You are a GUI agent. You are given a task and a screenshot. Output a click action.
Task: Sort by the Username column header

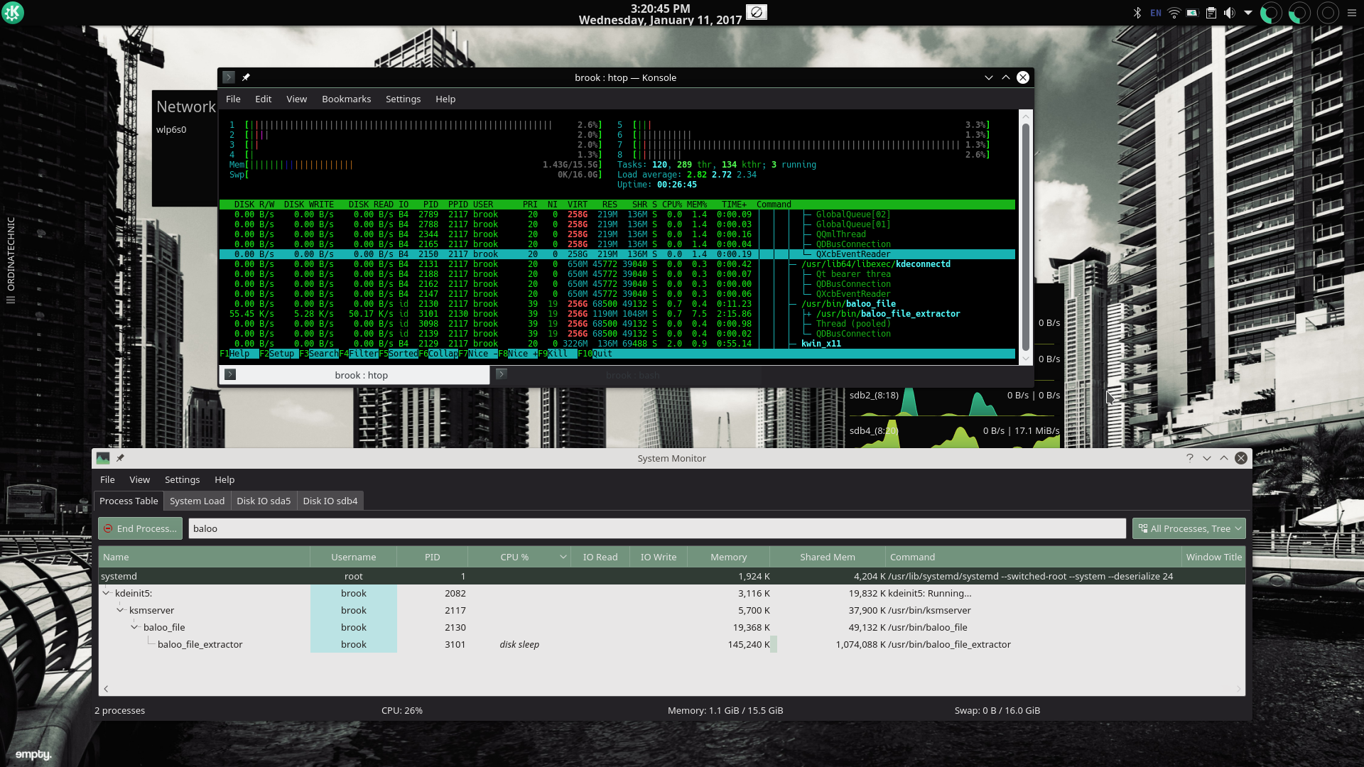point(353,557)
